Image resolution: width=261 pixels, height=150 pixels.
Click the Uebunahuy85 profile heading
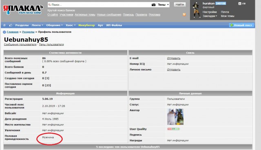(26, 39)
